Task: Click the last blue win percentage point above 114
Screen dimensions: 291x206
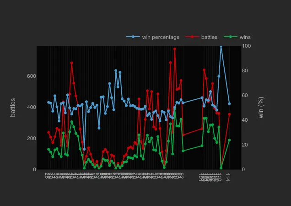Action: coord(229,103)
